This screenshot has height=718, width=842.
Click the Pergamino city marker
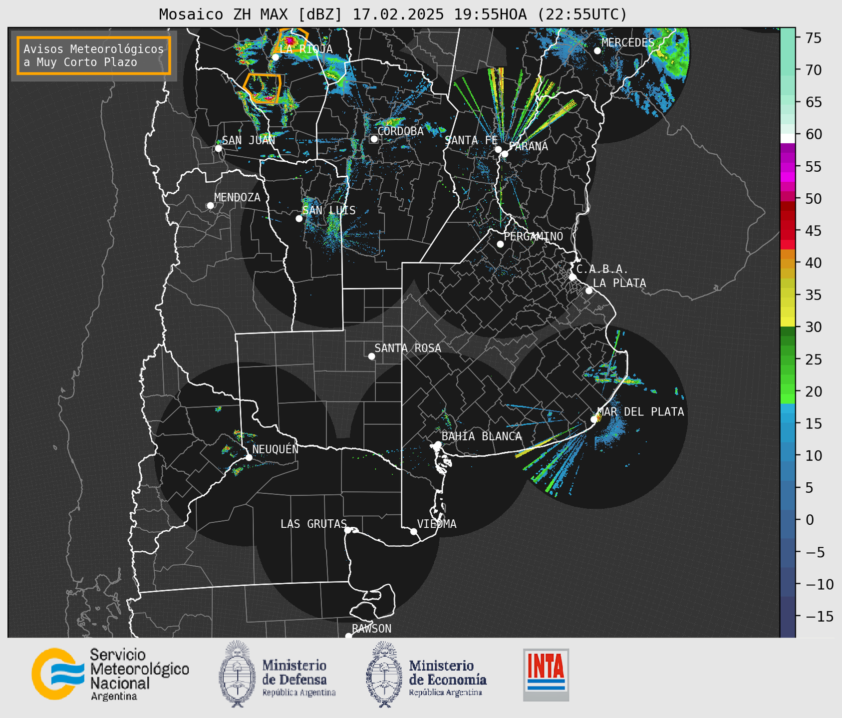pos(500,244)
